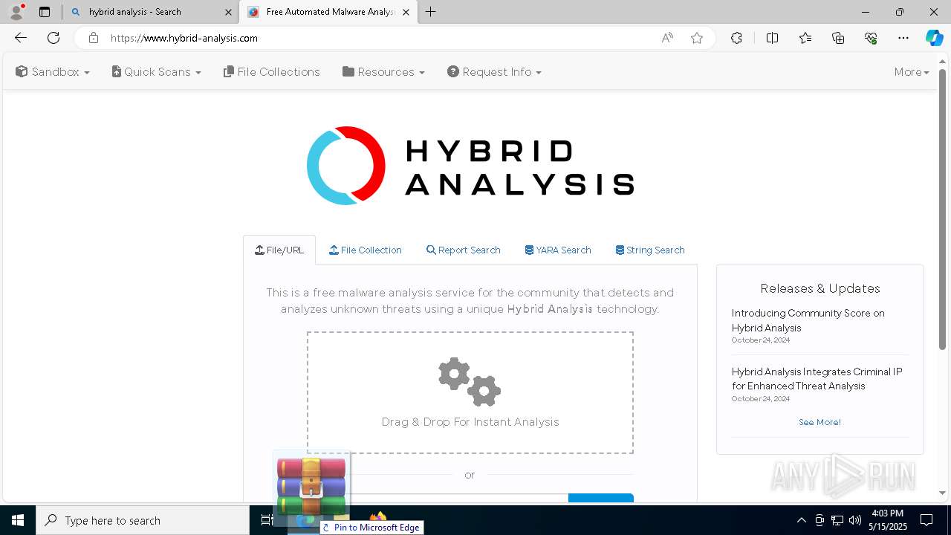Click the WinRAR icon above the taskbar

pos(311,487)
